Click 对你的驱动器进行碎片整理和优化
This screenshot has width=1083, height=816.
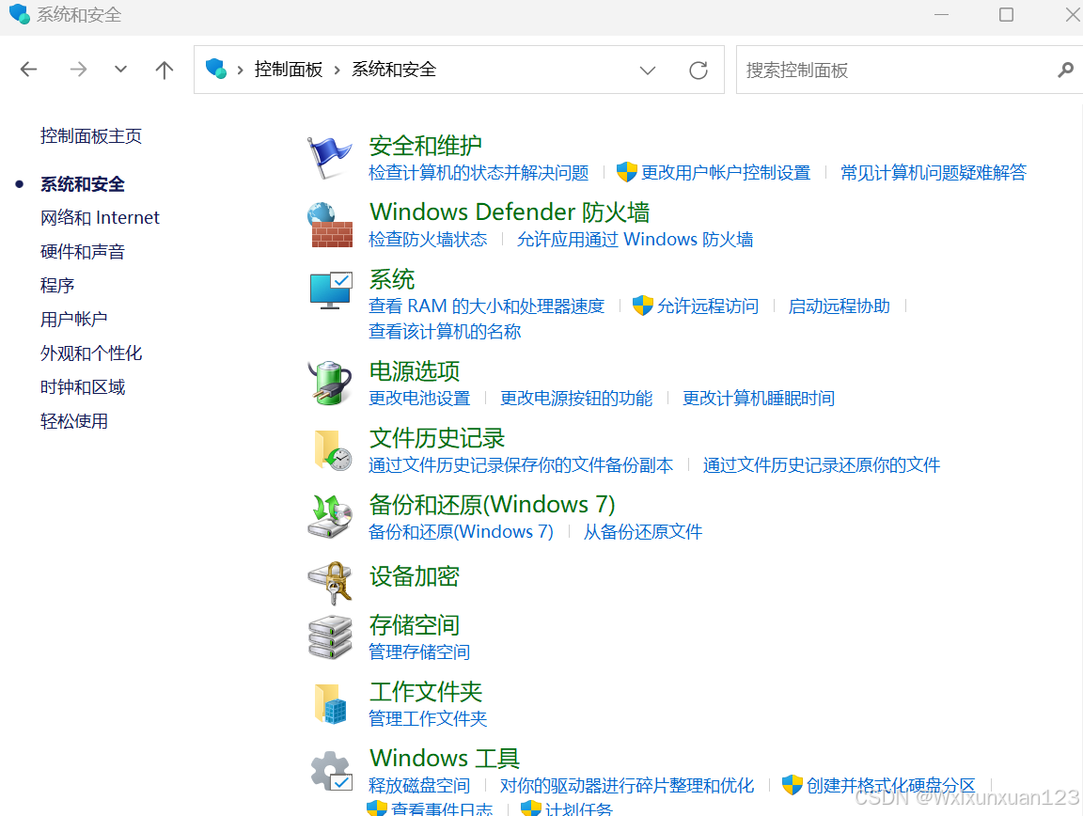click(x=627, y=786)
